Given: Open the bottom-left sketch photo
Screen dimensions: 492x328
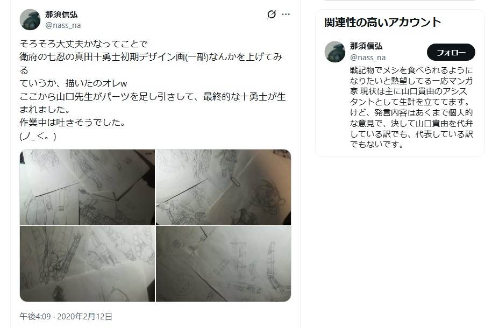Looking at the screenshot, I should pyautogui.click(x=87, y=263).
